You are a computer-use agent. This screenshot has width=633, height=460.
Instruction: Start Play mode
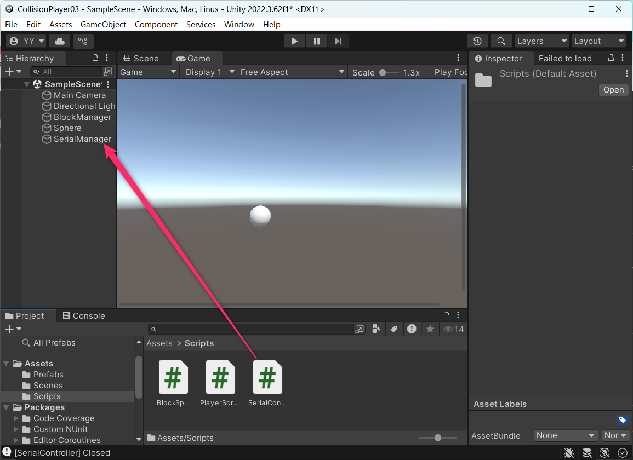tap(295, 41)
